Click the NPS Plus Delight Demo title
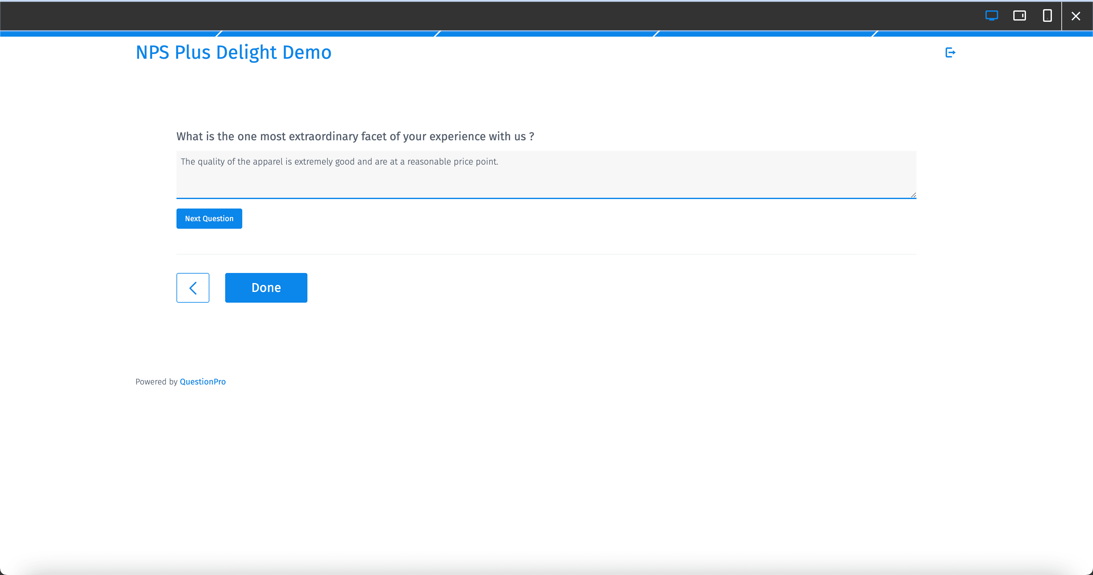Image resolution: width=1093 pixels, height=575 pixels. pyautogui.click(x=233, y=52)
